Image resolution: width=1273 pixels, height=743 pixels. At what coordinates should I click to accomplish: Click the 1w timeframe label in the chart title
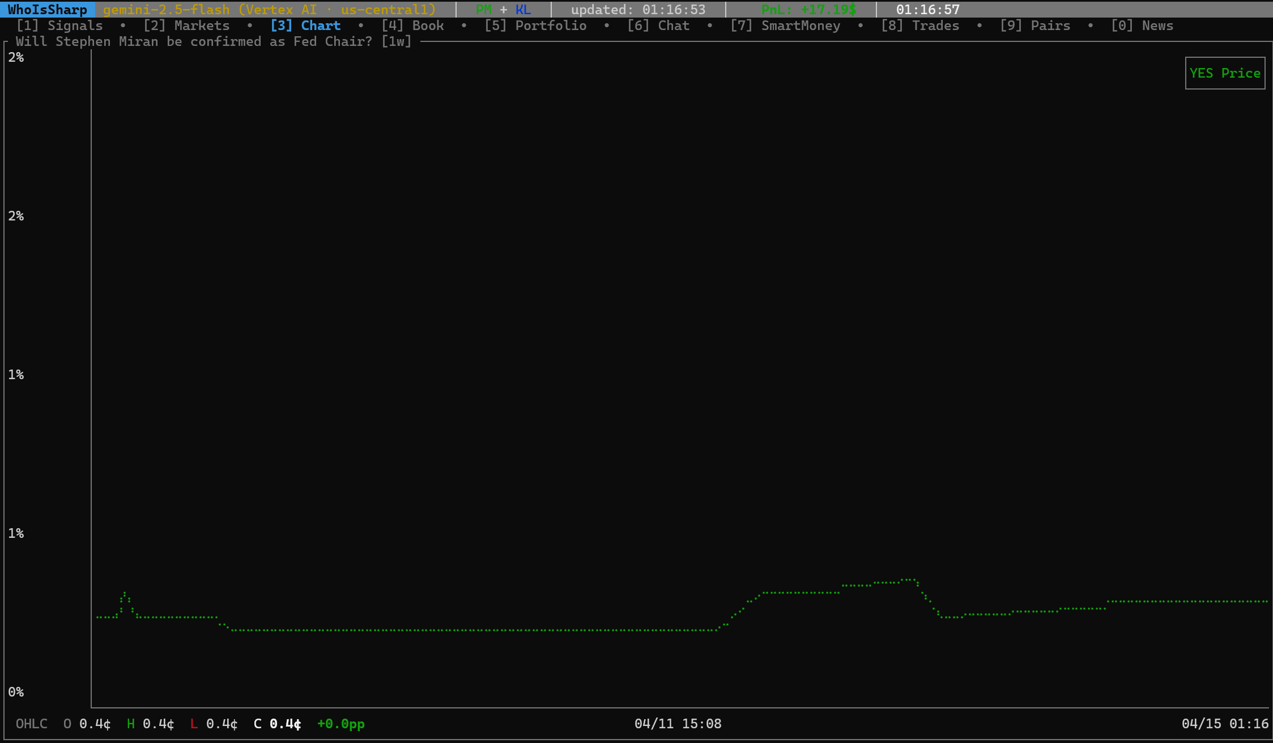coord(397,41)
